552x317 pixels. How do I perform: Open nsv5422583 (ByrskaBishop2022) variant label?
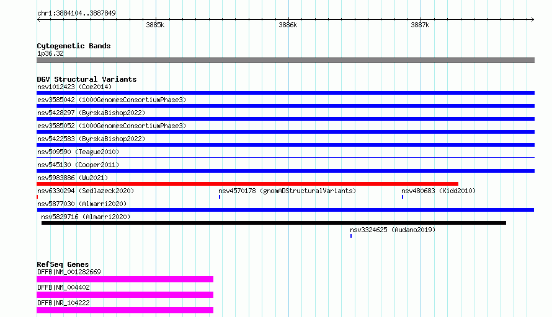point(91,139)
